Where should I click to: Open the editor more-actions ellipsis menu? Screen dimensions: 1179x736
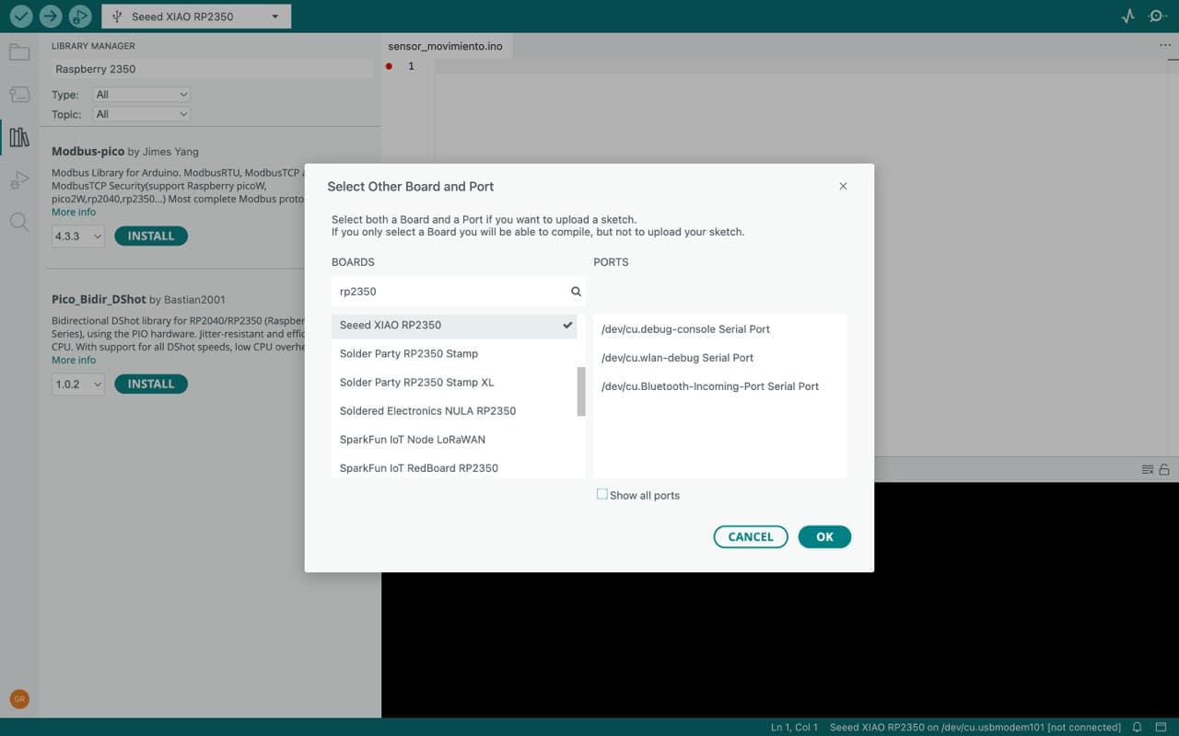tap(1165, 45)
